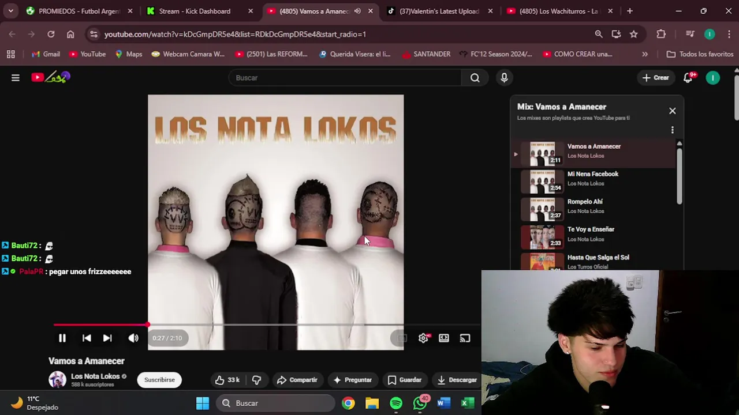Open media controls icon in toolbar
739x415 pixels.
click(x=690, y=34)
